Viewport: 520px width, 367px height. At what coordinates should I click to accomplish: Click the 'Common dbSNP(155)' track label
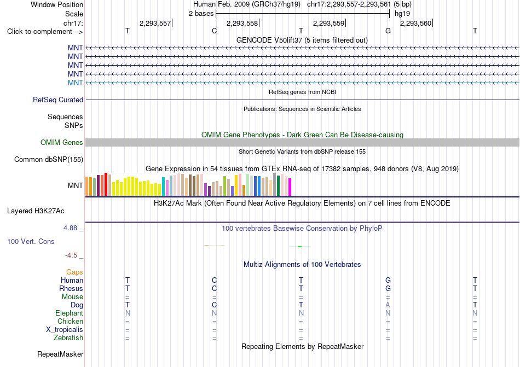pos(49,159)
